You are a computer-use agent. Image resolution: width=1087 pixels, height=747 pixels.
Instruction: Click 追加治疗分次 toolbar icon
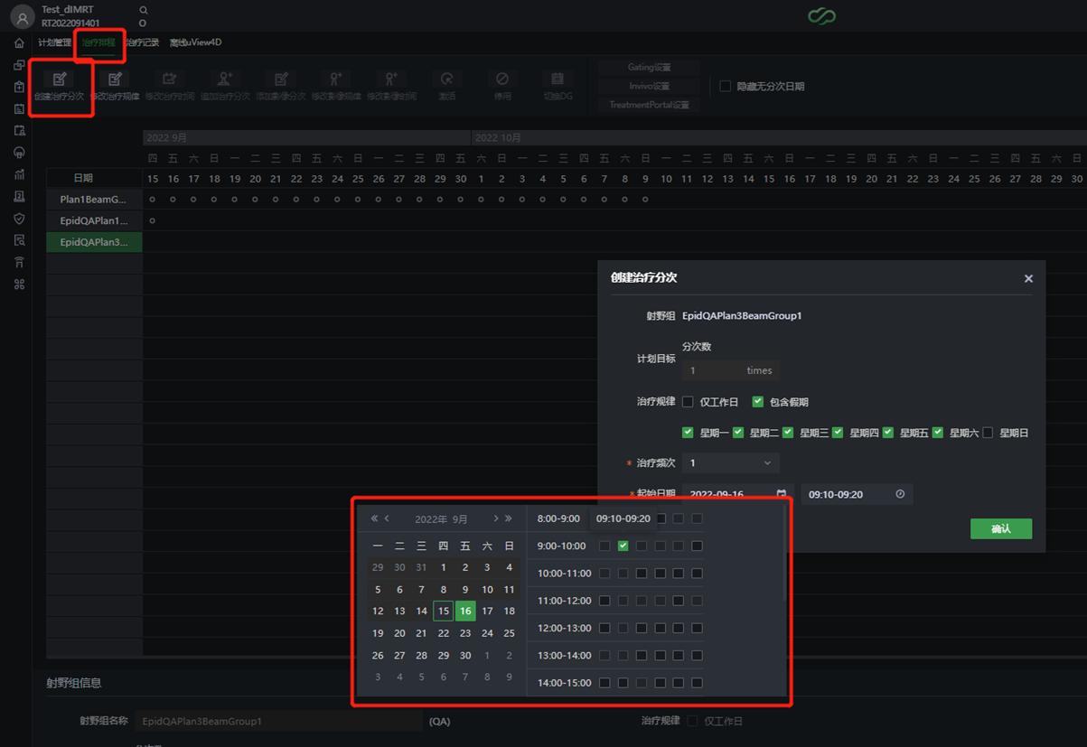pos(225,79)
